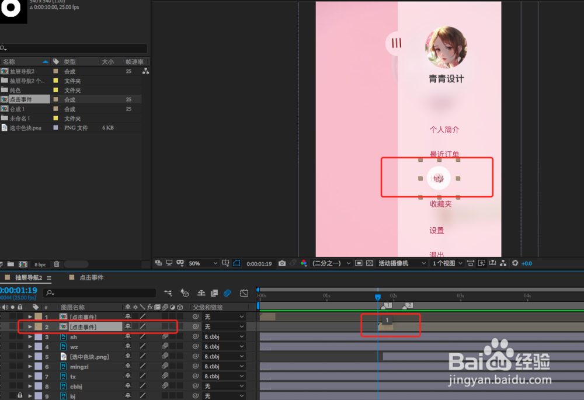Toggle the shy switch for layer sh
The height and width of the screenshot is (400, 584).
[128, 337]
